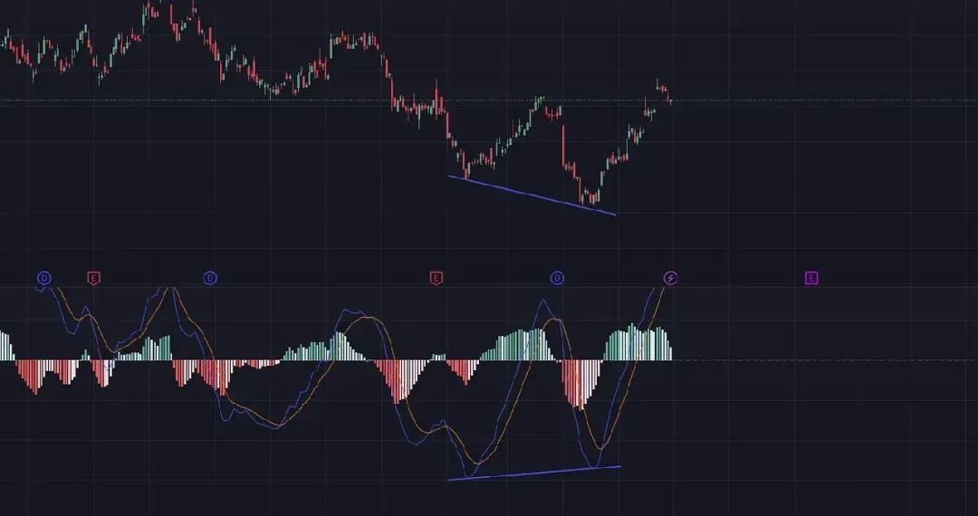Open the purple upcoming earnings E marker

tap(810, 278)
